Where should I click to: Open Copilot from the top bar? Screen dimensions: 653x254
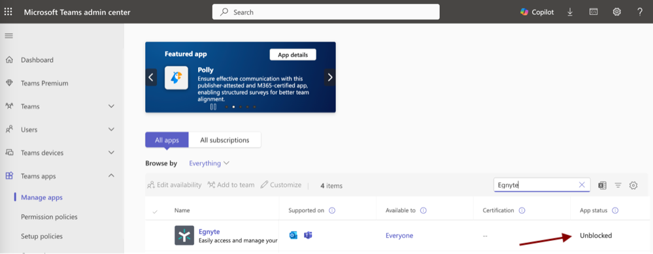[537, 12]
